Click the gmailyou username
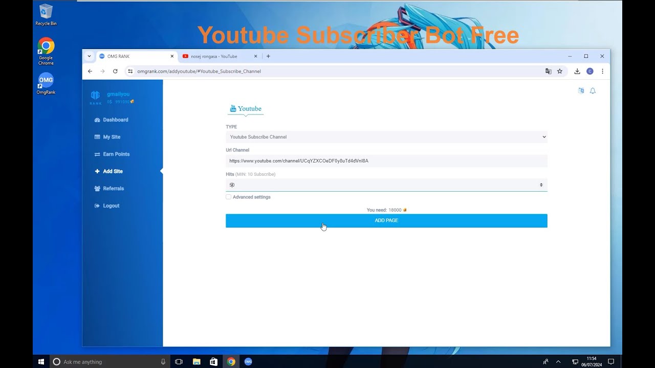Viewport: 655px width, 368px height. tap(118, 94)
